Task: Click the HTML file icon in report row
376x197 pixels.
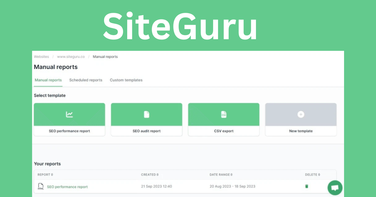Action: [x=41, y=187]
